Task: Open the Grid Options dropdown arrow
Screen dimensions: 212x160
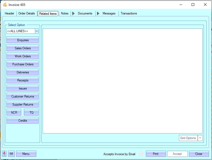Action: [x=200, y=138]
